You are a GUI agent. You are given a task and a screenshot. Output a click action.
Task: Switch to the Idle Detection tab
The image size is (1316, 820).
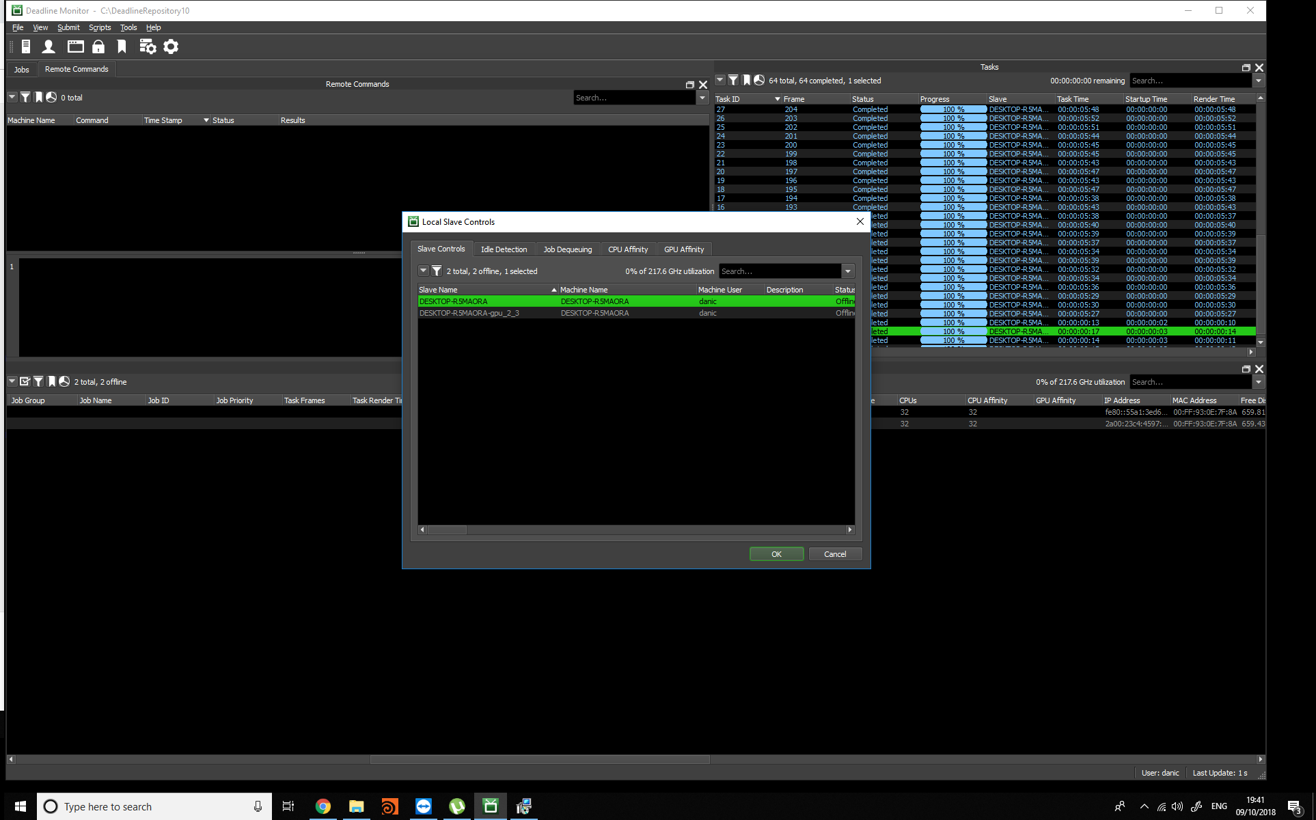pos(504,249)
